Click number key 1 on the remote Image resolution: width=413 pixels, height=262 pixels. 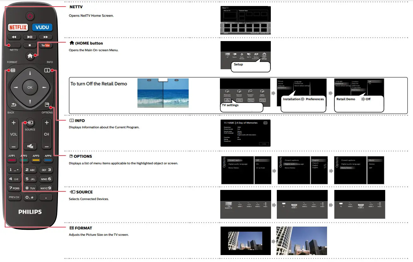pyautogui.click(x=14, y=170)
